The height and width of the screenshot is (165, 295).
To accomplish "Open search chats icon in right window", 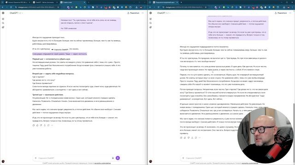I will tap(151, 23).
